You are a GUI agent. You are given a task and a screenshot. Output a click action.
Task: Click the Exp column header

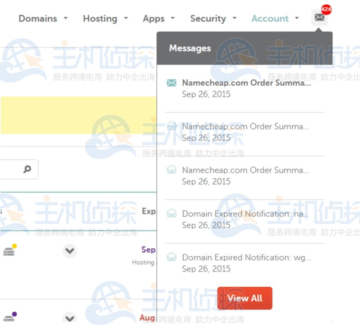click(149, 211)
